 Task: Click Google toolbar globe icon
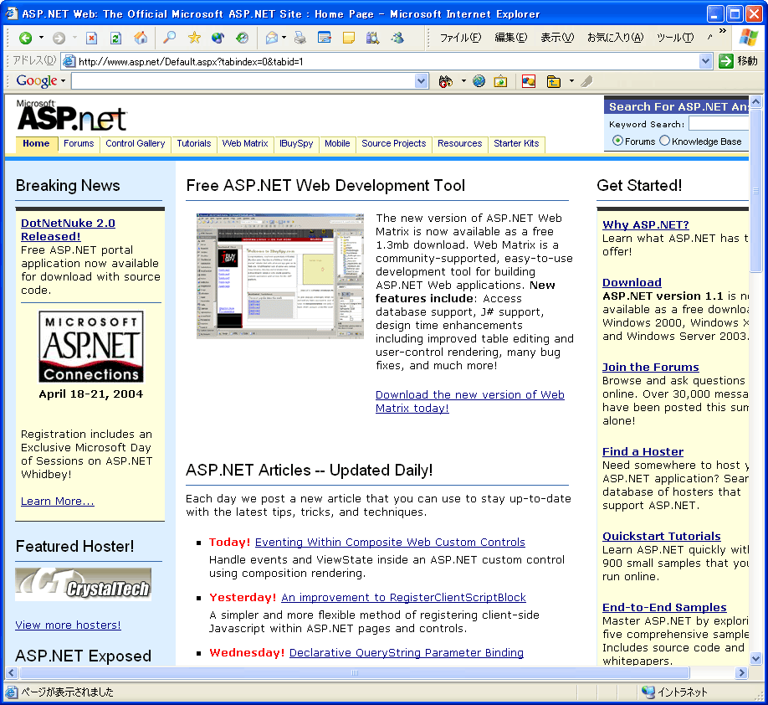pos(479,81)
